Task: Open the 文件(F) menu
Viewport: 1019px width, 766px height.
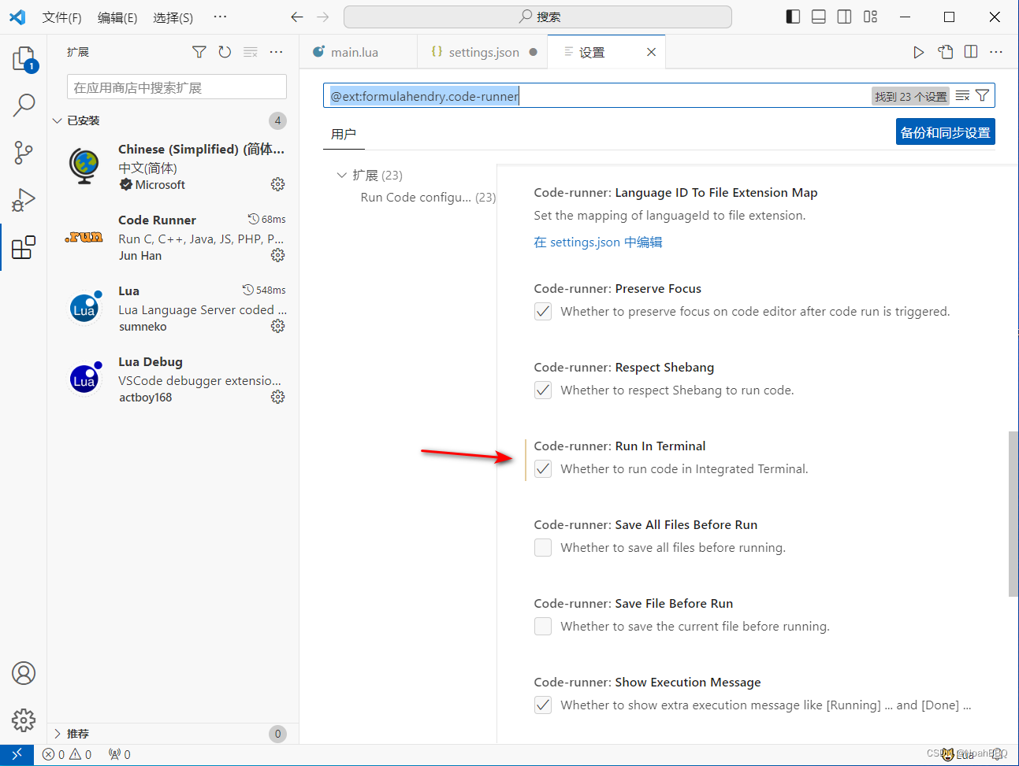Action: 62,17
